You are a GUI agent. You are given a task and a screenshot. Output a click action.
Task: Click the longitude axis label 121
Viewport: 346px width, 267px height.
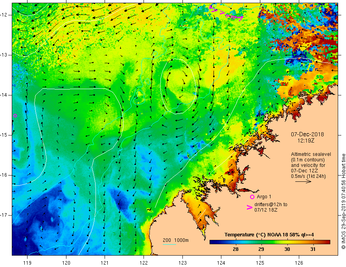click(x=105, y=263)
